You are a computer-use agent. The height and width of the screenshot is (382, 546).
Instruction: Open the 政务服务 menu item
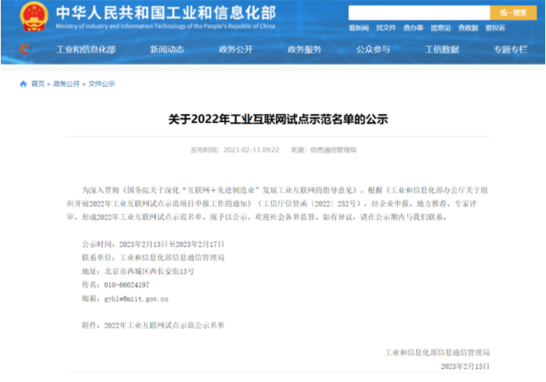304,50
